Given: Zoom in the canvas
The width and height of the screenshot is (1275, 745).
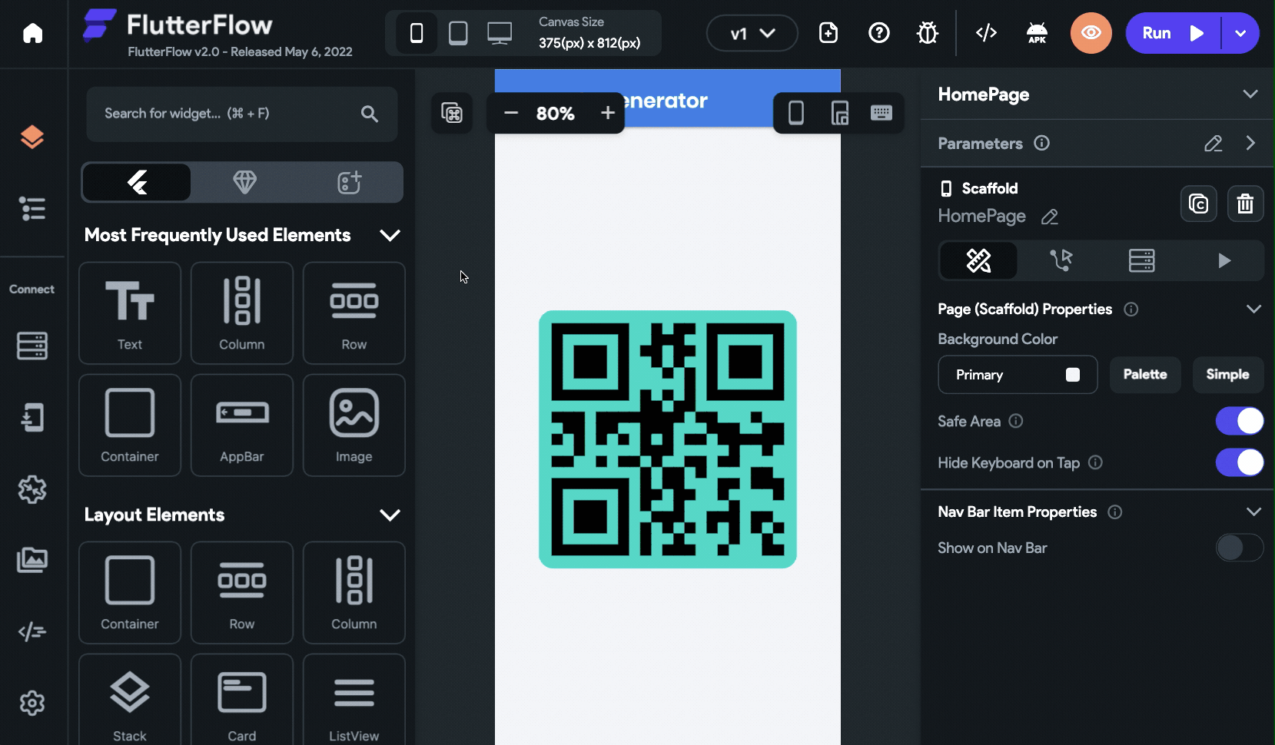Looking at the screenshot, I should coord(608,113).
